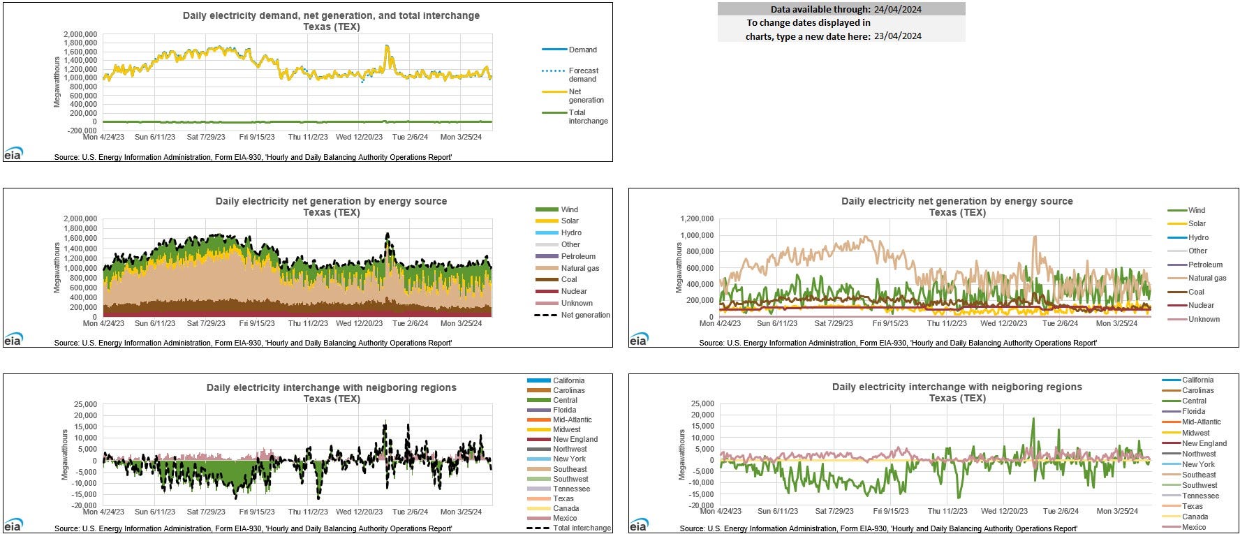Click Wind legend entry in the line generation chart
This screenshot has width=1240, height=534.
pos(1186,210)
